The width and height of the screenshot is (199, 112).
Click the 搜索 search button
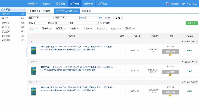(x=107, y=18)
